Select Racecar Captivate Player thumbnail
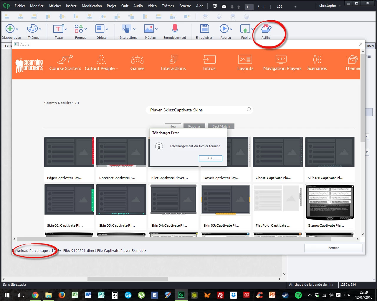377x301 pixels. click(121, 152)
